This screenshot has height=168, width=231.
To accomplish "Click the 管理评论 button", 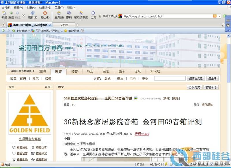I will pyautogui.click(x=211, y=87).
